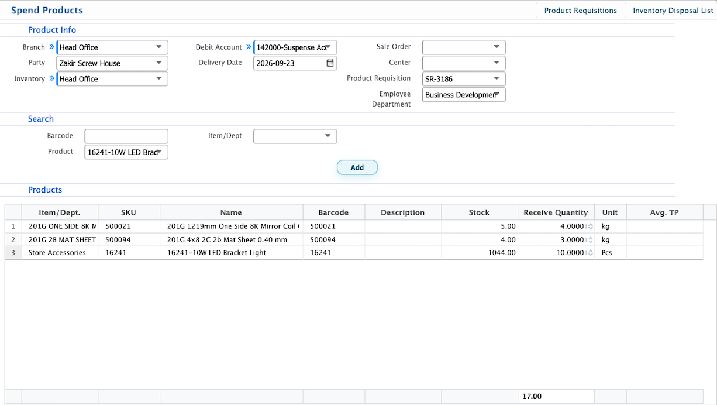Open the Center dropdown
This screenshot has height=405, width=717.
click(464, 63)
